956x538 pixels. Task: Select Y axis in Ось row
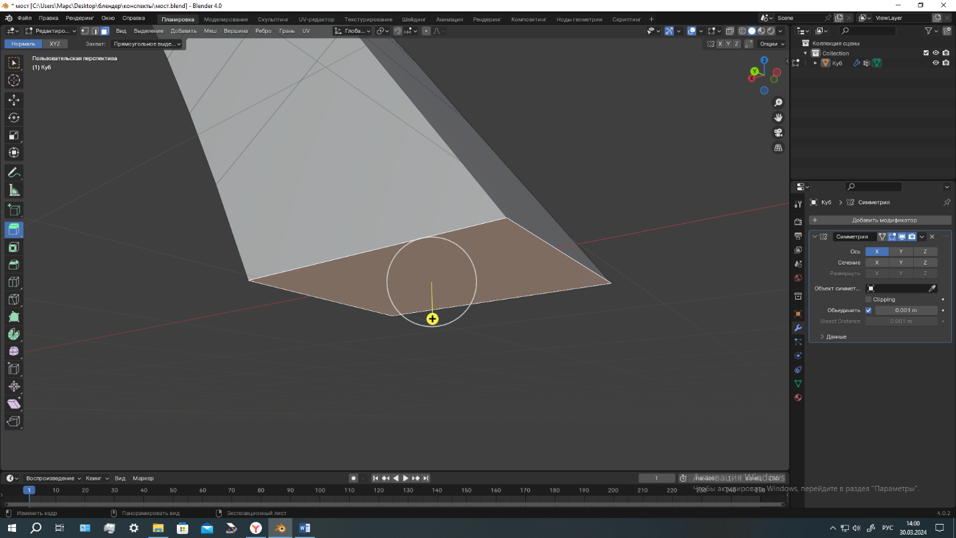(900, 252)
